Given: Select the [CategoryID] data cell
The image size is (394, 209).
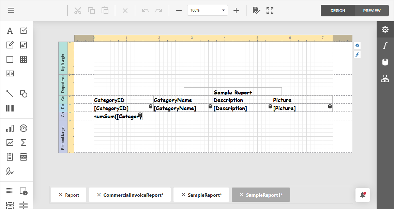Looking at the screenshot, I should coord(123,108).
